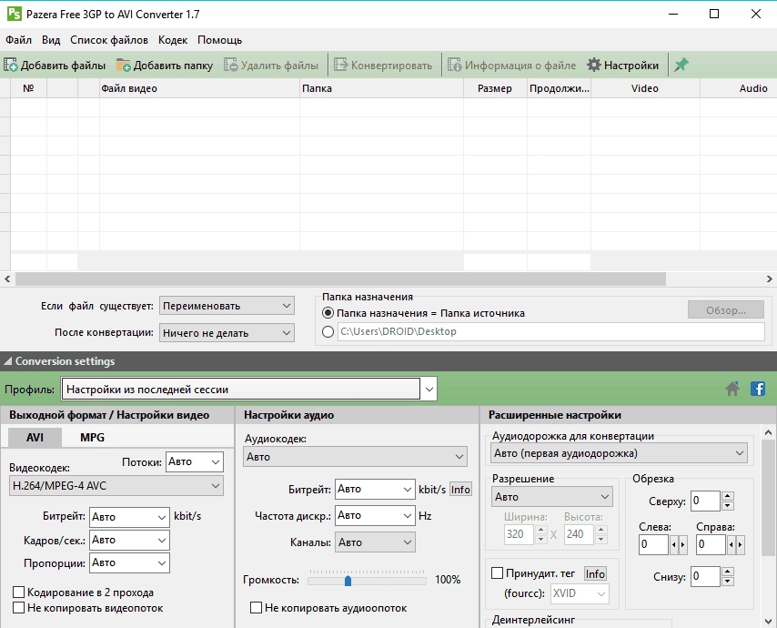Click the Add files toolbar icon

tap(10, 65)
